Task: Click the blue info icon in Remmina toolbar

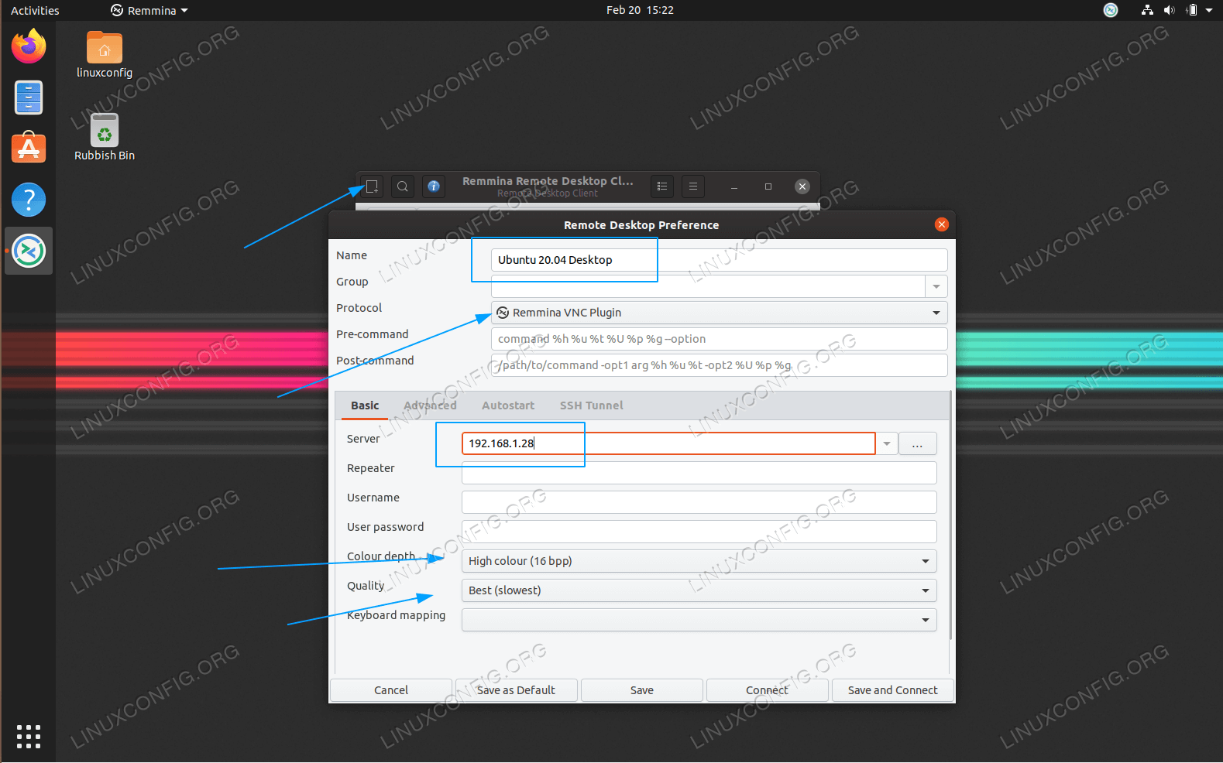Action: tap(434, 186)
